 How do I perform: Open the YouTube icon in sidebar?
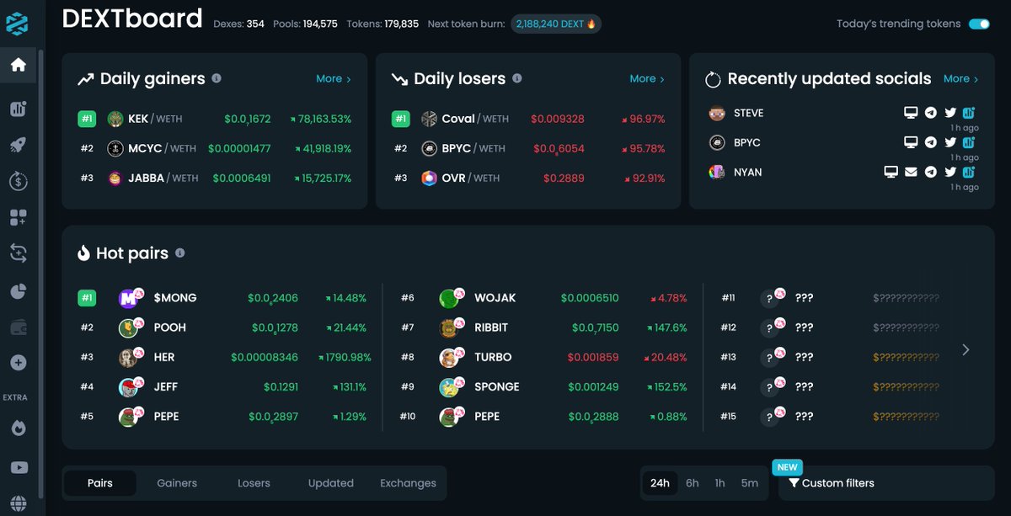[18, 467]
